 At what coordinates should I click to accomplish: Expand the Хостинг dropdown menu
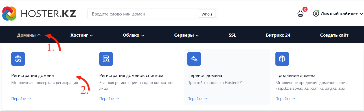[82, 35]
